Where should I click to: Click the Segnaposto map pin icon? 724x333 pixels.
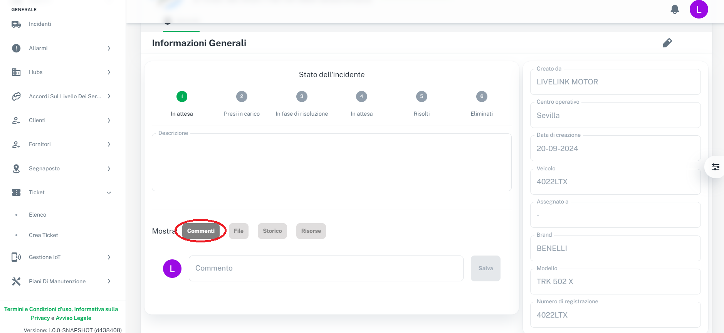[x=16, y=168]
